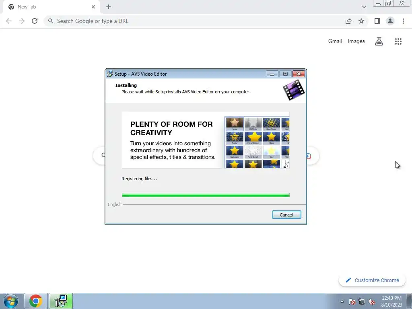Click Chrome in the taskbar
The width and height of the screenshot is (412, 309).
(36, 301)
